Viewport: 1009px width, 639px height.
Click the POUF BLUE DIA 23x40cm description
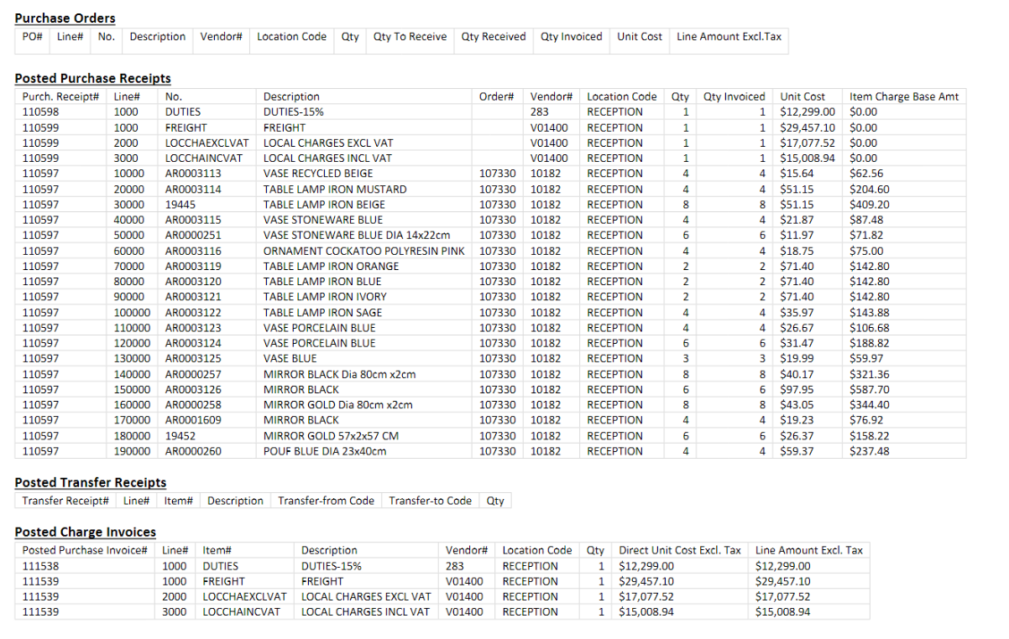[x=325, y=451]
